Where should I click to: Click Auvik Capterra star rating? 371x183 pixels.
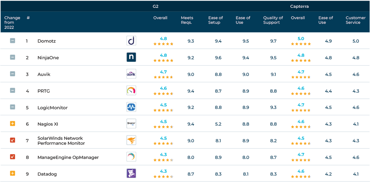click(x=301, y=77)
